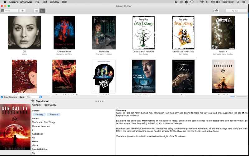
Task: Click The Scarlet Star Trilogy series text
Action: [44, 122]
